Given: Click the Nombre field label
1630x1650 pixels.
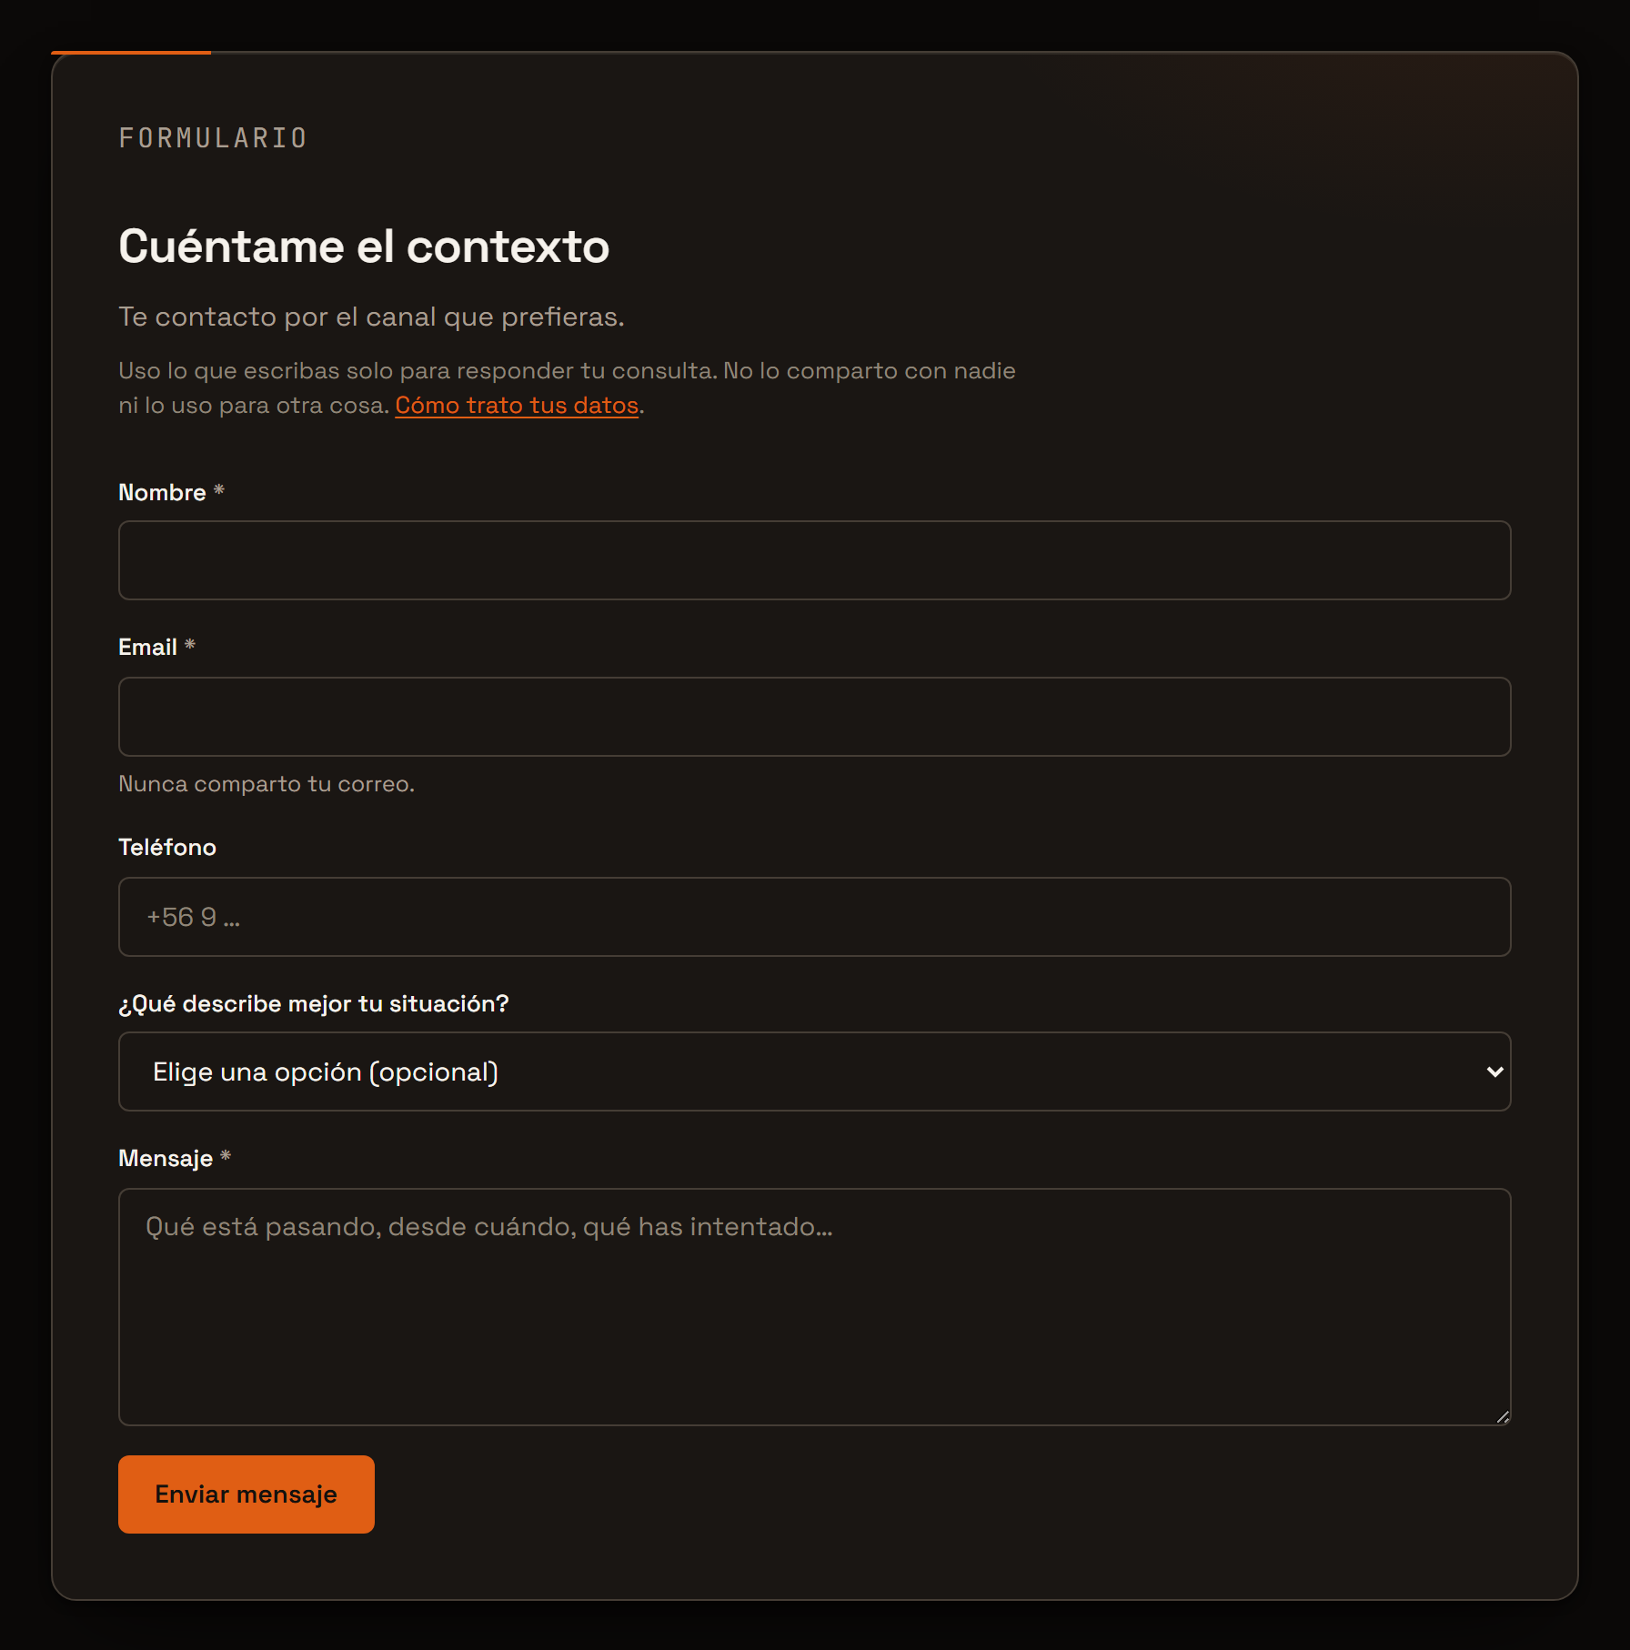Looking at the screenshot, I should 162,492.
